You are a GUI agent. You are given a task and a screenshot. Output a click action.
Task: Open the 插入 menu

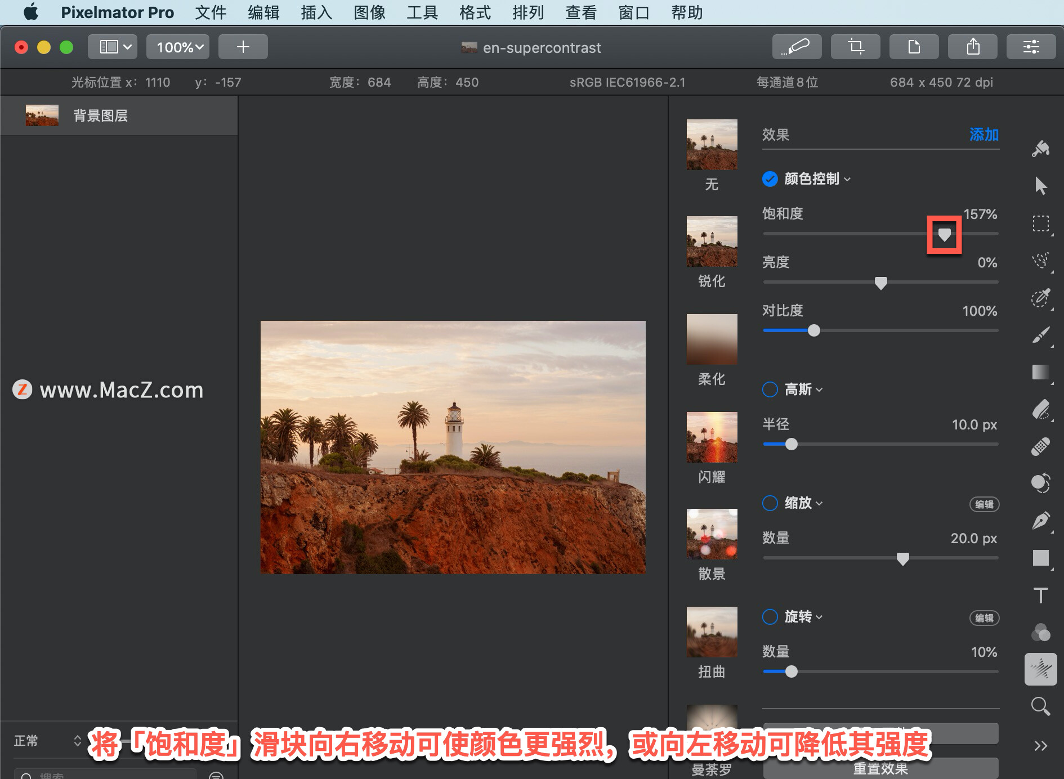click(316, 12)
